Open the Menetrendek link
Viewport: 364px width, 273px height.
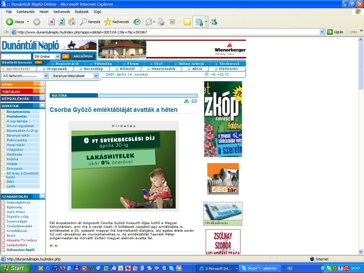coord(163,69)
